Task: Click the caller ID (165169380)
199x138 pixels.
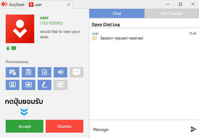Action: [51, 23]
